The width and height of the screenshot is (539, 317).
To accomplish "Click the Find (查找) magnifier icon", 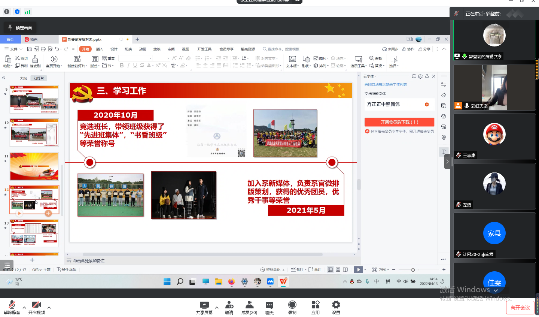I will point(372,58).
